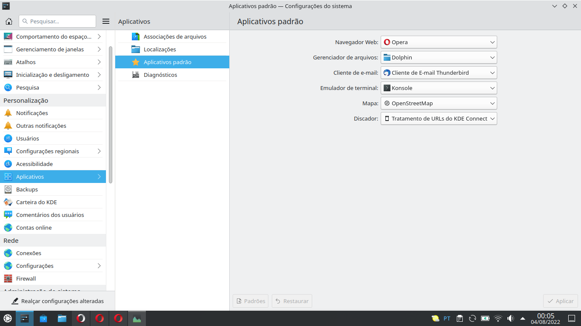
Task: Click the Padrões button
Action: (251, 301)
